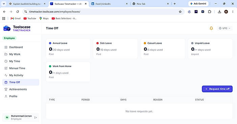Screen dimensions: 237x124
Task: Click the Achievements trophy icon
Action: (6, 89)
